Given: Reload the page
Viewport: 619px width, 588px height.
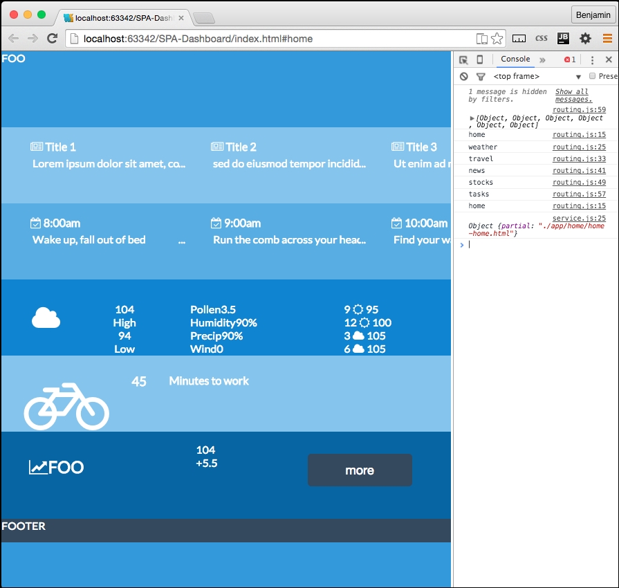Looking at the screenshot, I should [x=52, y=39].
